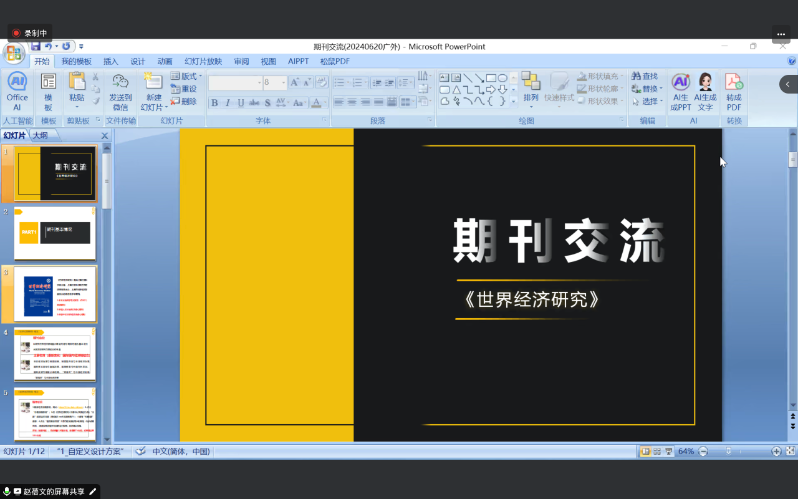Screen dimensions: 798x499
Task: Select the oval shape in shapes gallery
Action: point(502,78)
